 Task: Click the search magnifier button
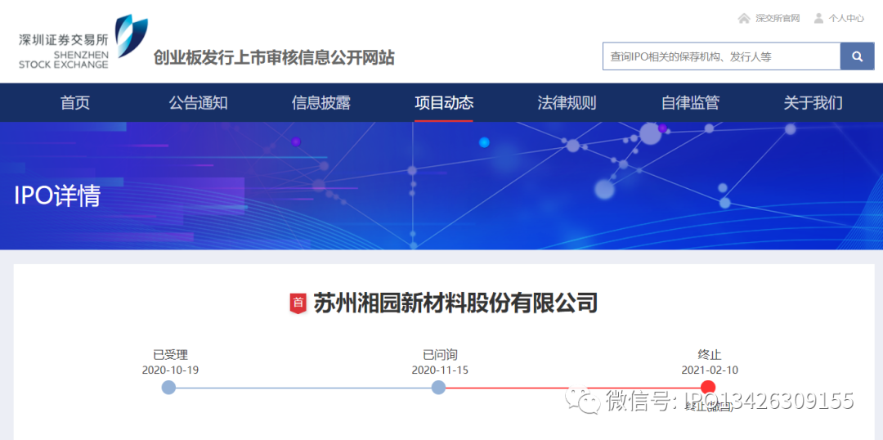coord(857,56)
